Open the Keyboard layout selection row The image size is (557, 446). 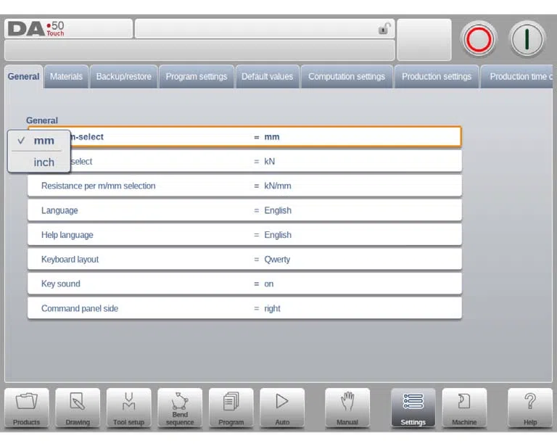point(244,259)
